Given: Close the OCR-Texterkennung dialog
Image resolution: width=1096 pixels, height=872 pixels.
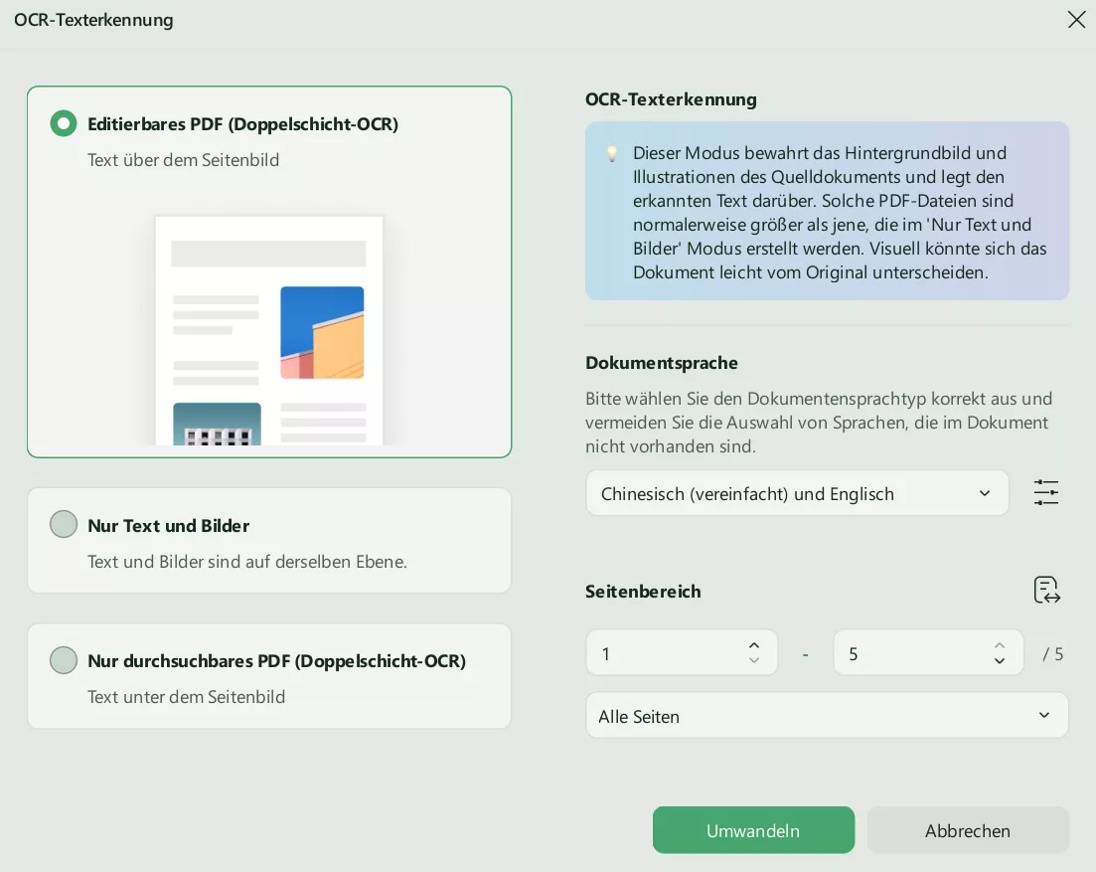Looking at the screenshot, I should click(1076, 19).
